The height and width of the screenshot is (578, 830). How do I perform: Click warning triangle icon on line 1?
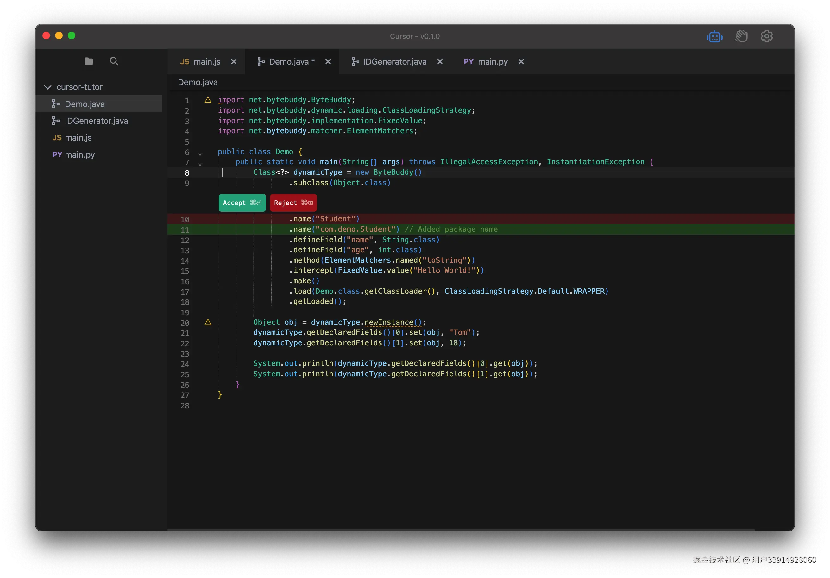pos(208,100)
